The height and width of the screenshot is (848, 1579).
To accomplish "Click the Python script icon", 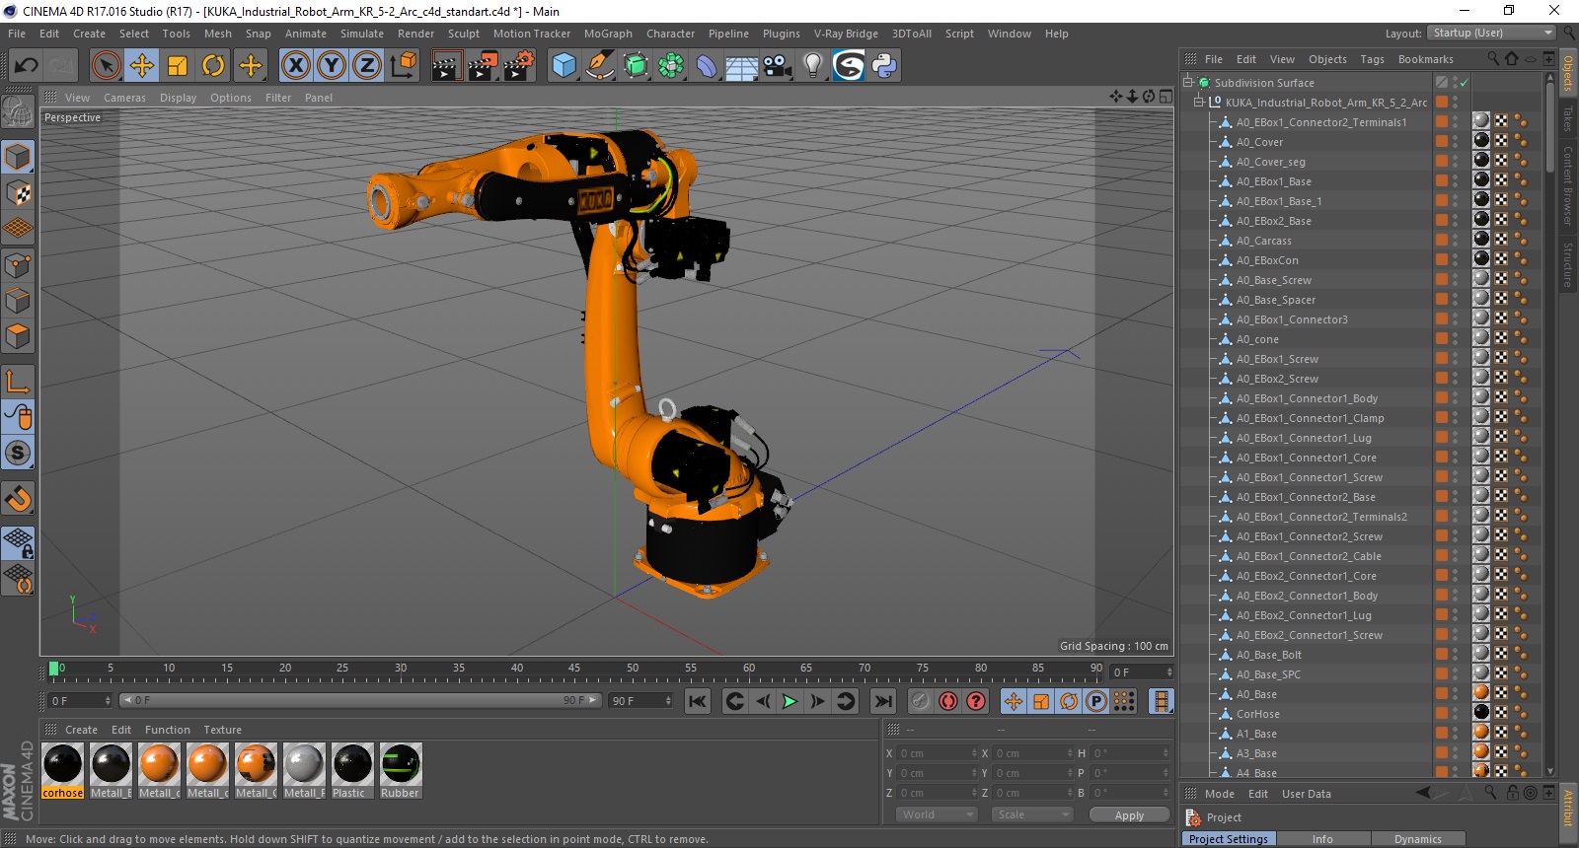I will 884,66.
